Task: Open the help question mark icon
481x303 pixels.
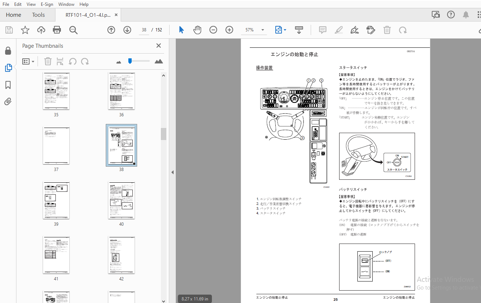Action: pos(451,15)
